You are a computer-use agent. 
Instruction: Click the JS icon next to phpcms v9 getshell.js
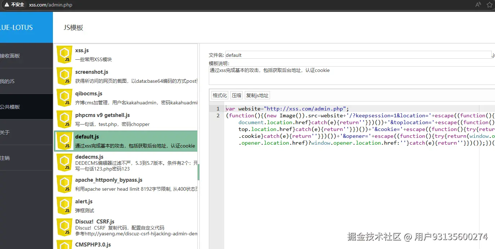point(64,119)
